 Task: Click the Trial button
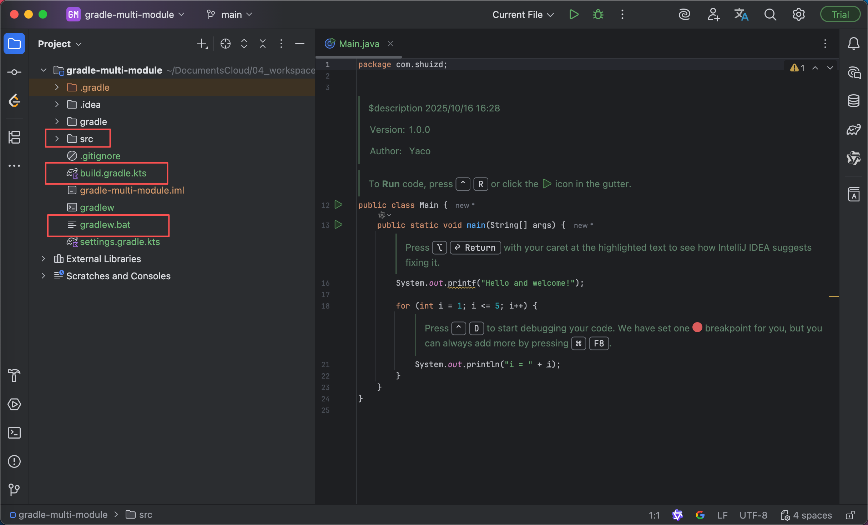[840, 15]
